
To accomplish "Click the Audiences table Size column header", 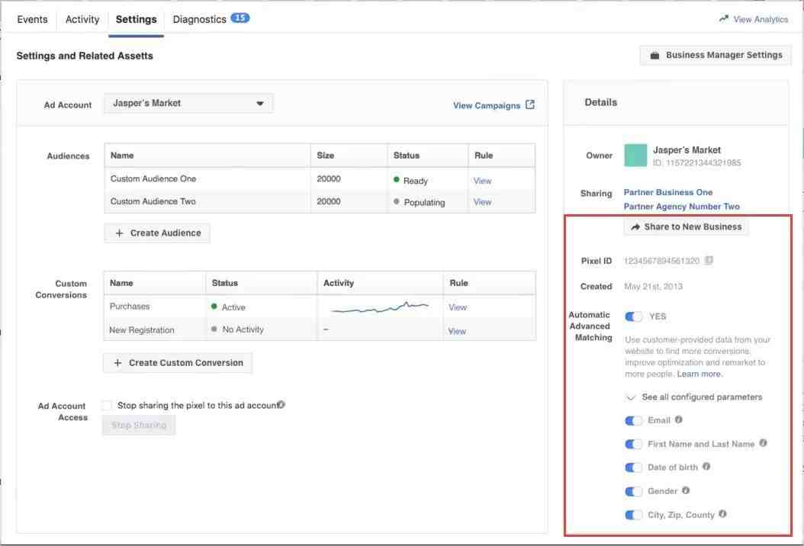I will 326,156.
